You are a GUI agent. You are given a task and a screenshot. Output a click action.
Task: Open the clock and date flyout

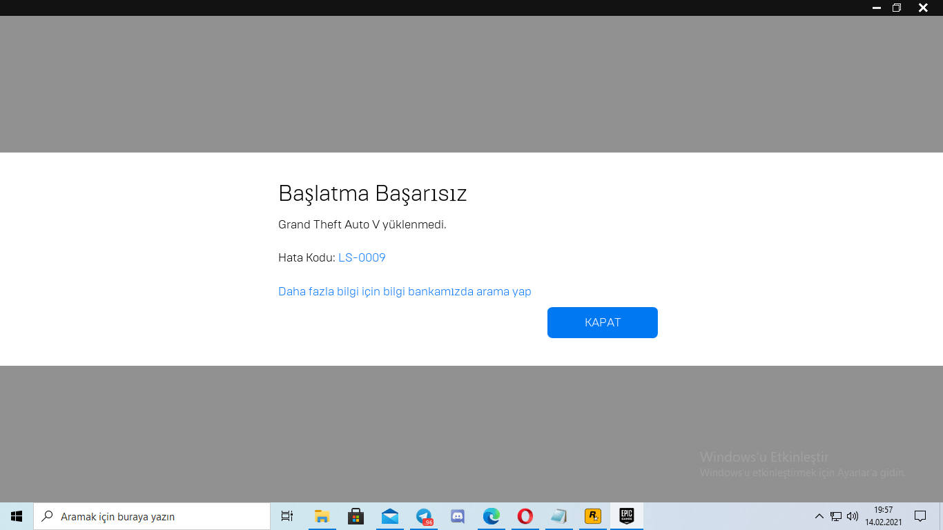point(884,516)
